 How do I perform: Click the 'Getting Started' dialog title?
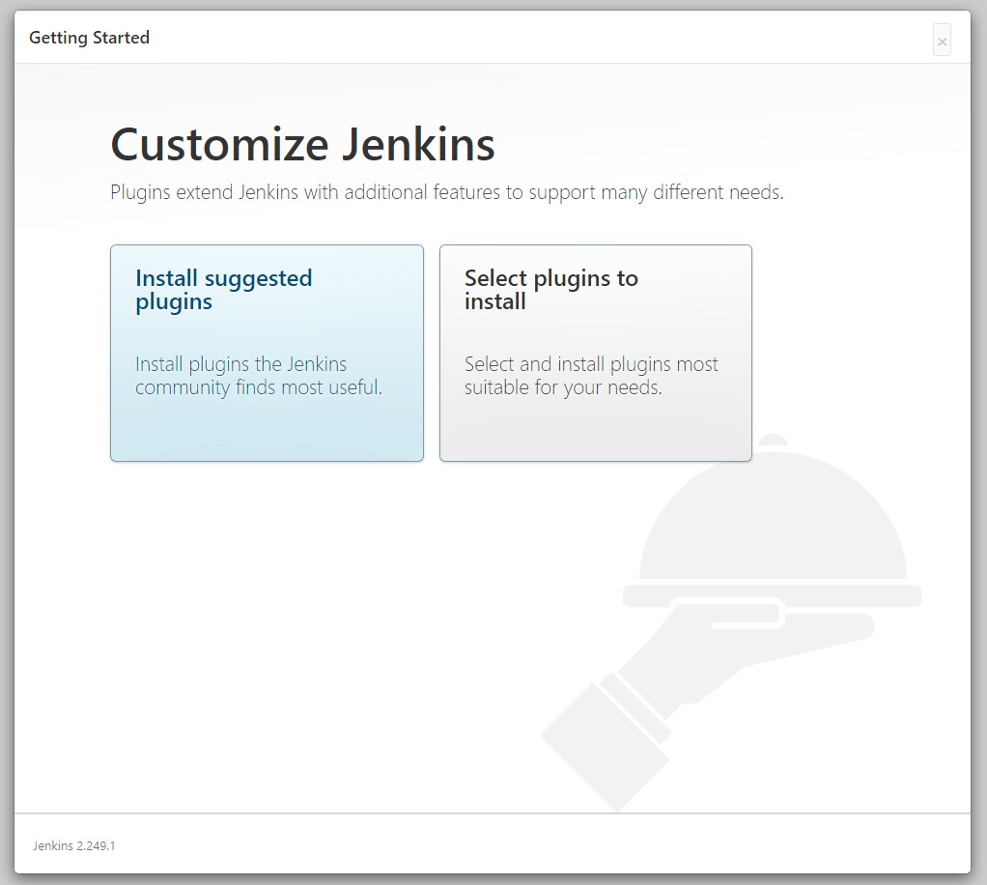pyautogui.click(x=90, y=38)
